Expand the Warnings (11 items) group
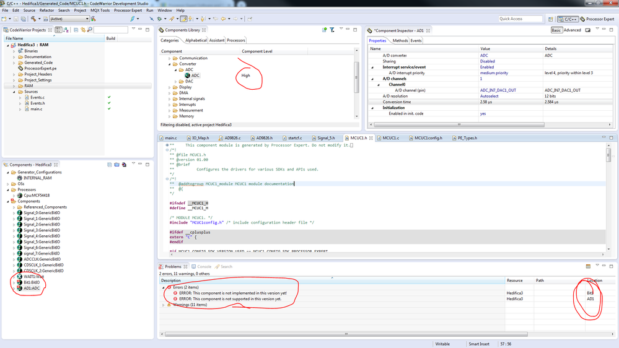The image size is (619, 348). click(x=164, y=305)
